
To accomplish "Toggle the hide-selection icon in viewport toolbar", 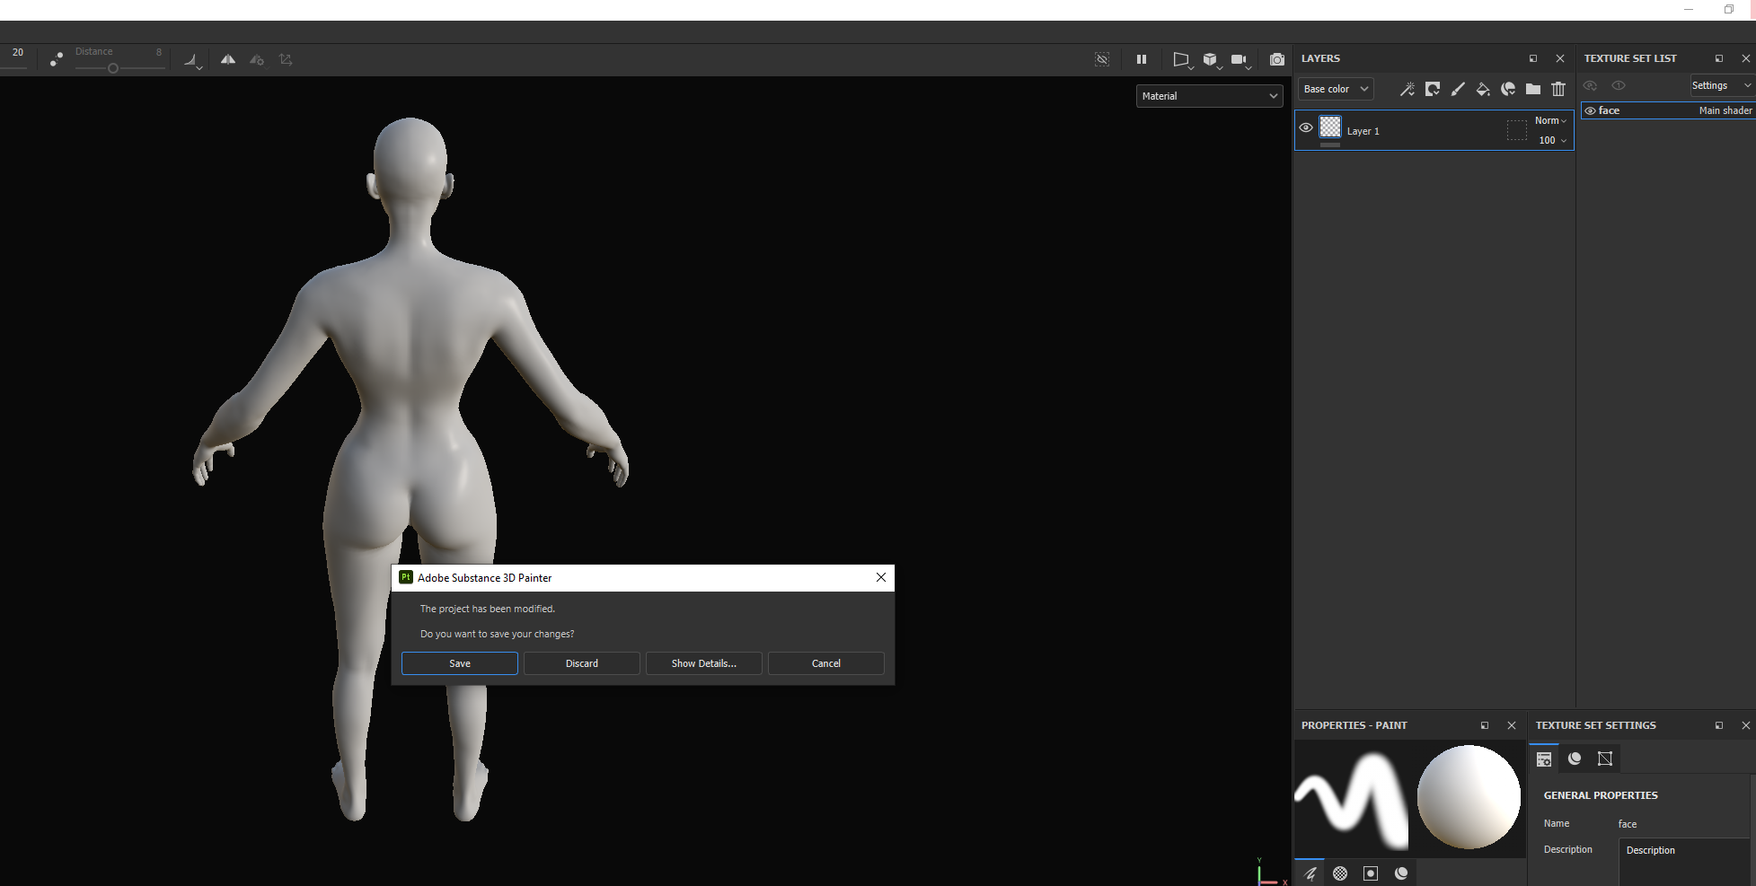I will [1102, 59].
